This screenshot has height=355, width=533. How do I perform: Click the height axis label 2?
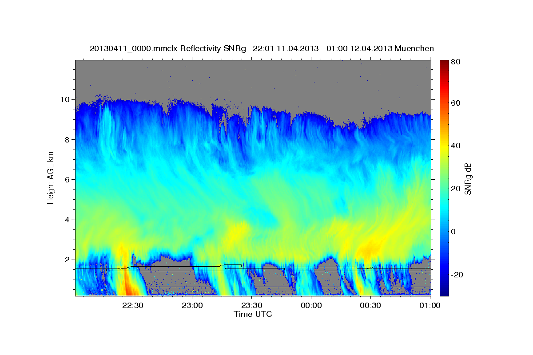pyautogui.click(x=68, y=260)
